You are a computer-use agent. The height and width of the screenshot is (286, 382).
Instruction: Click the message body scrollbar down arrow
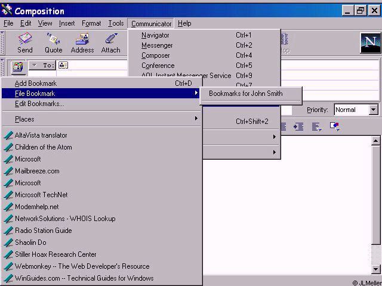[375, 269]
